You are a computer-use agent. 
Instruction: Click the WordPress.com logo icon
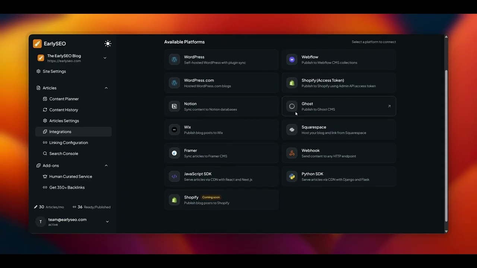pyautogui.click(x=174, y=83)
